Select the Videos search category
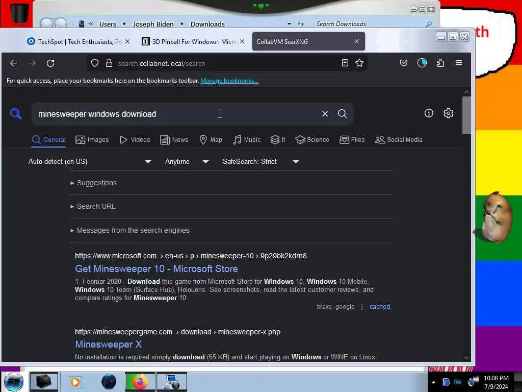 pos(135,140)
